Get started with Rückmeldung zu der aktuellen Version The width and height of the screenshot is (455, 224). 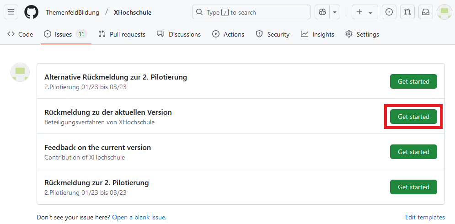pos(413,117)
